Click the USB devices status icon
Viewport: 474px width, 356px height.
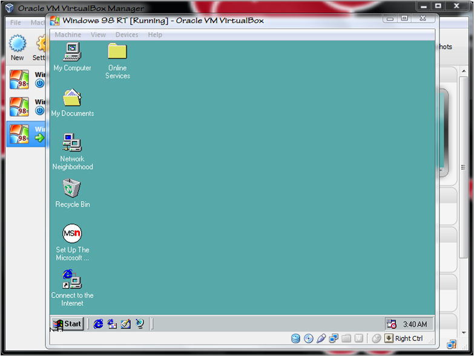321,338
